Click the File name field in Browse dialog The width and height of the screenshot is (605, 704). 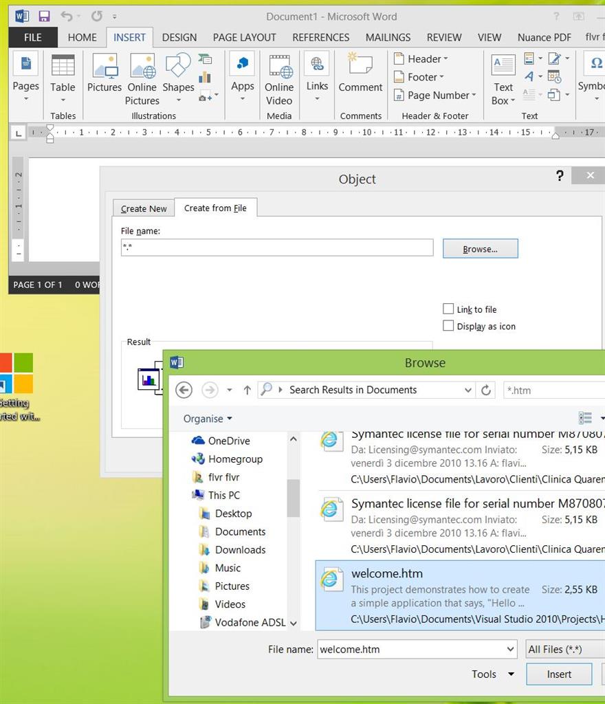[x=417, y=649]
